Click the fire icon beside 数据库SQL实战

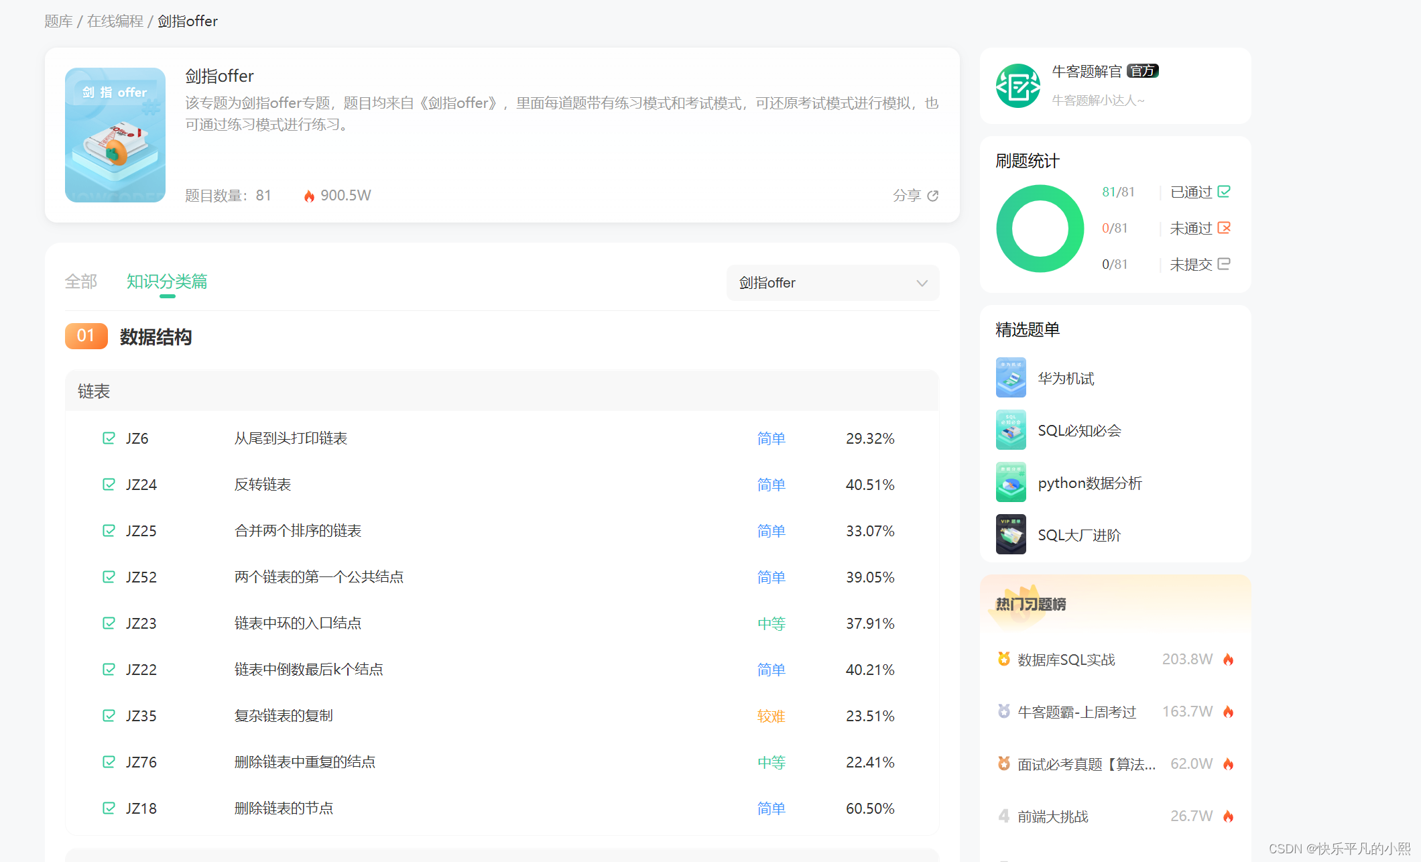pos(1228,660)
